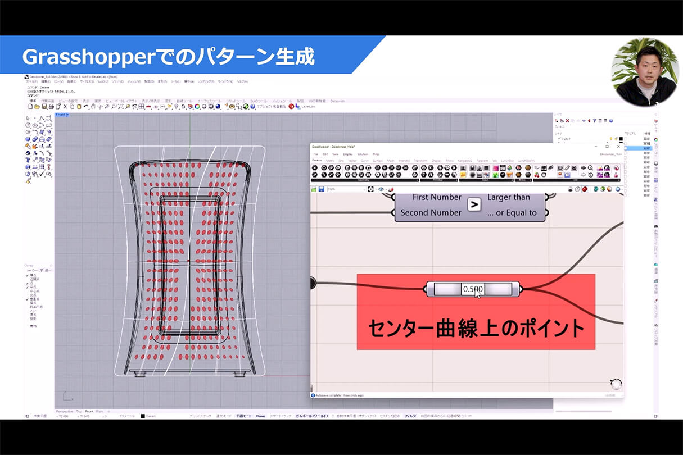This screenshot has width=683, height=455.
Task: Toggle Osnap in the Rhino status bar
Action: click(x=260, y=416)
